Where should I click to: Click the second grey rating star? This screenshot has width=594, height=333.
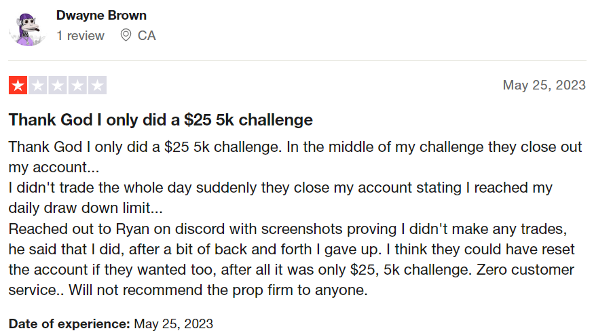[38, 85]
